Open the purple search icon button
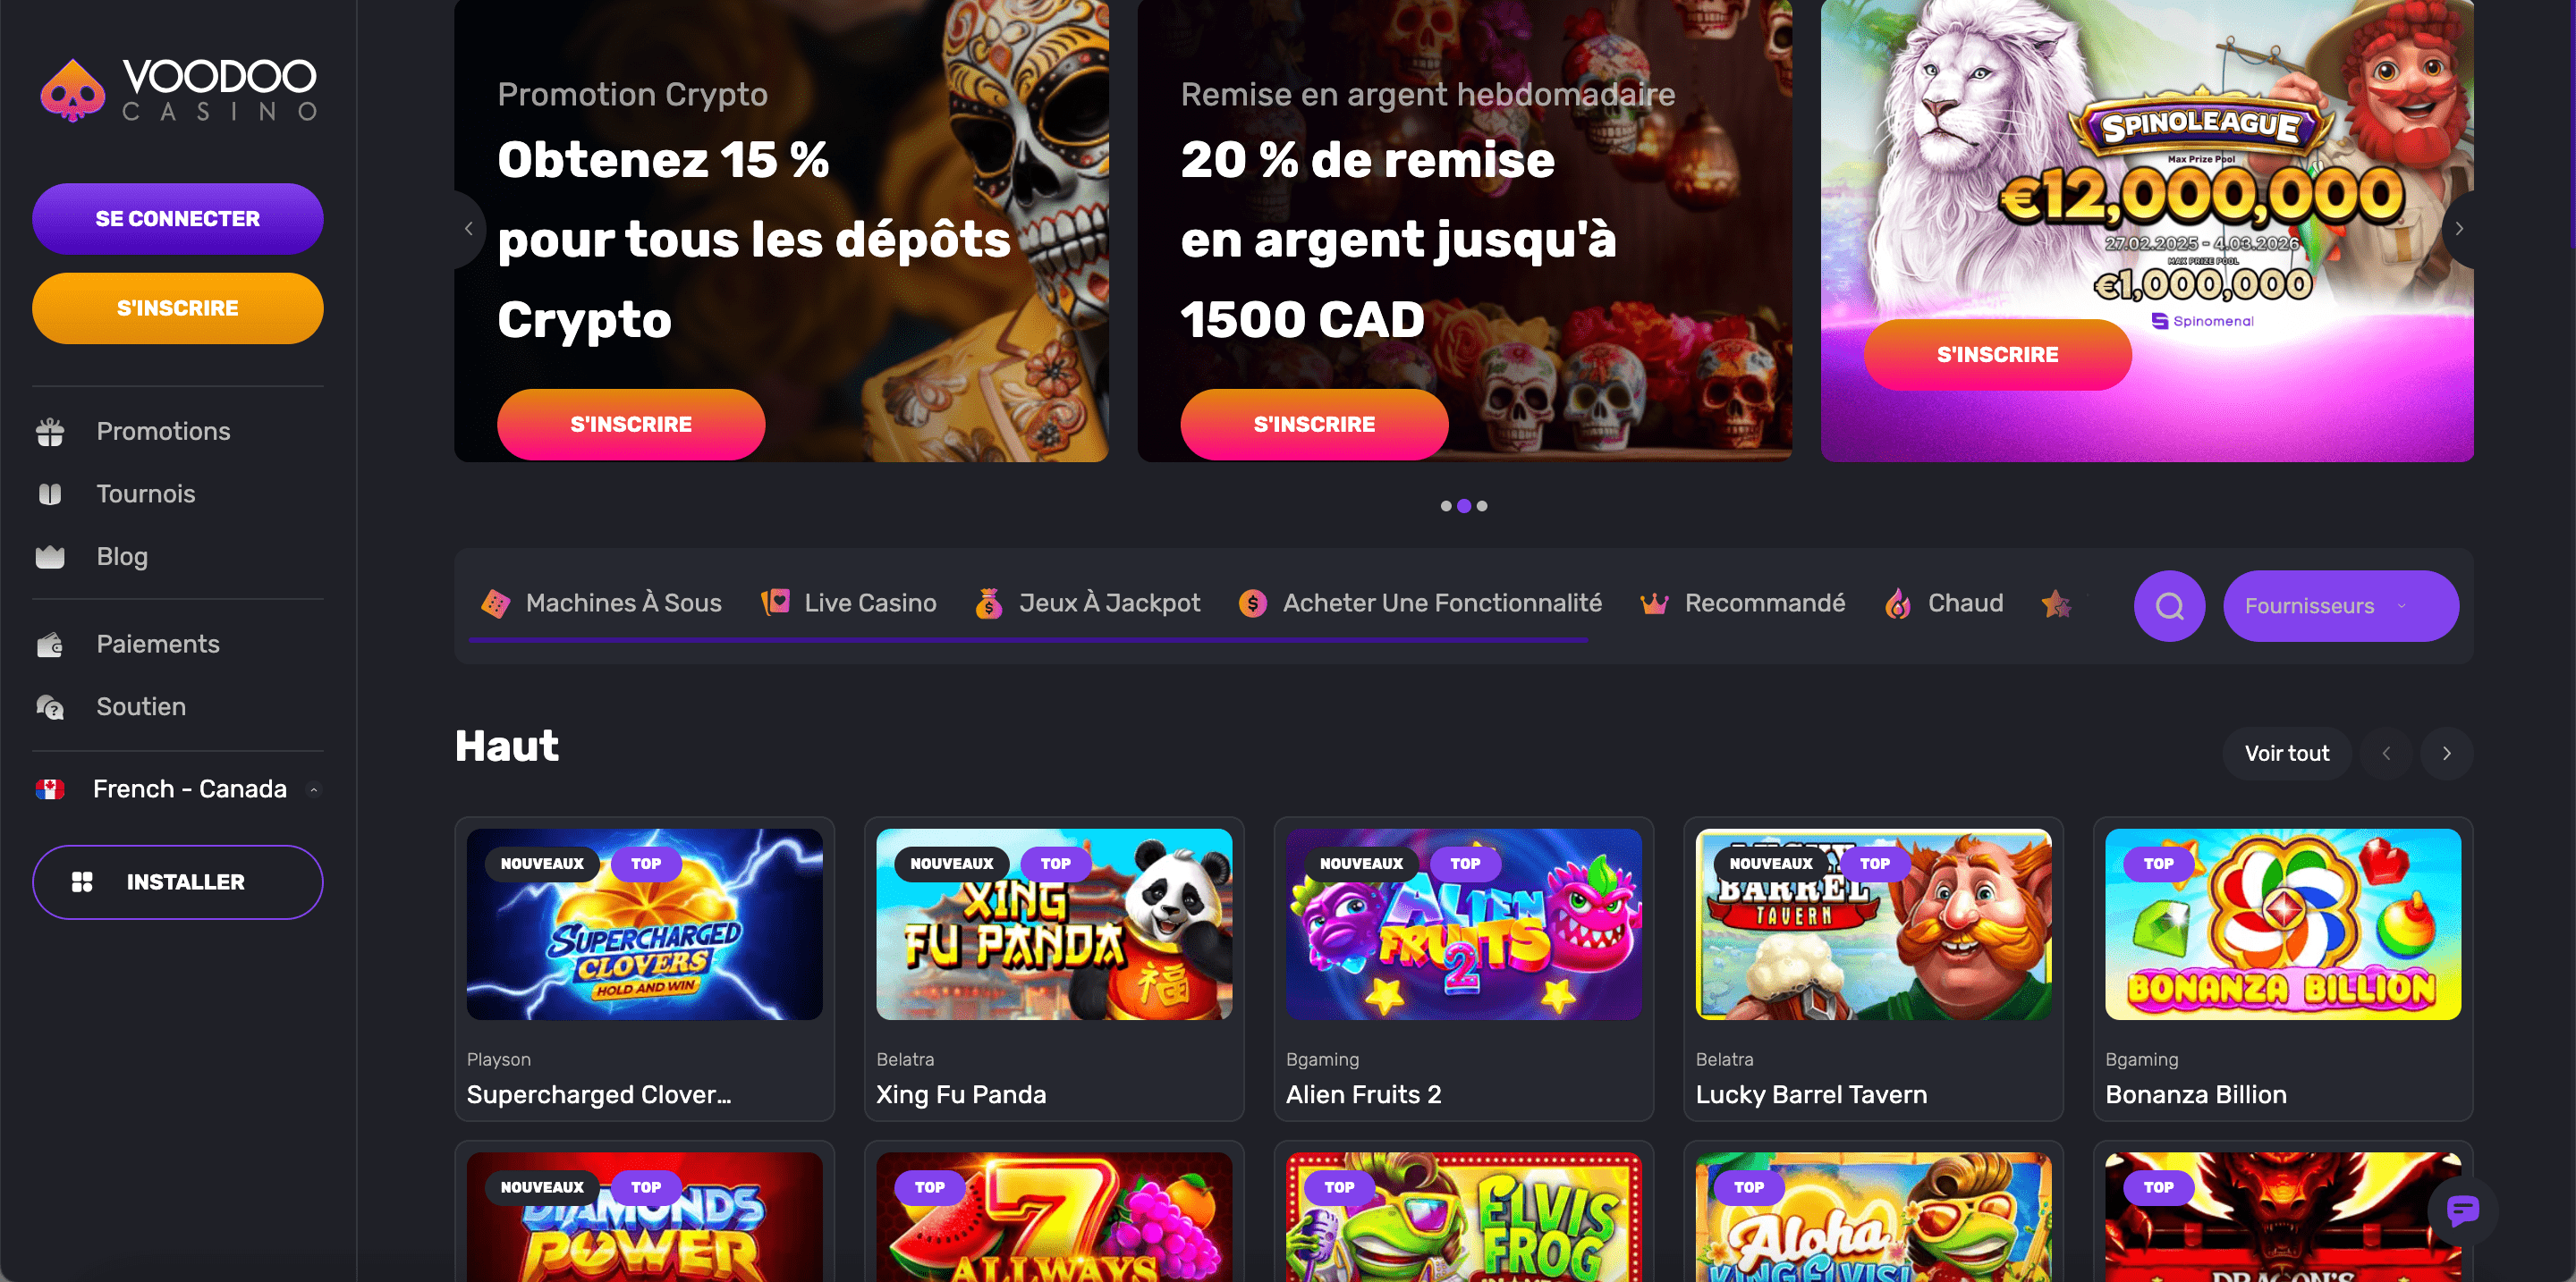The width and height of the screenshot is (2576, 1282). click(2169, 605)
